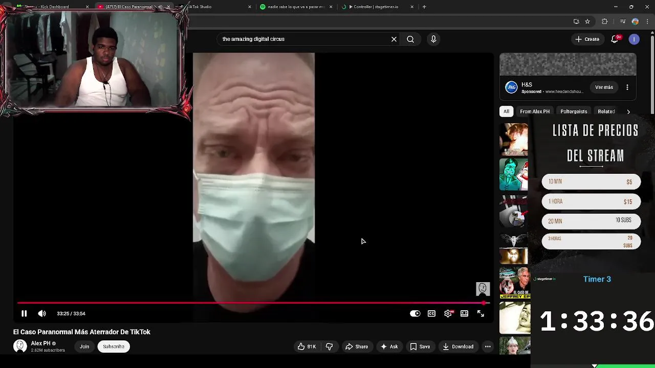Open the H&S ad options menu
655x368 pixels.
point(627,87)
